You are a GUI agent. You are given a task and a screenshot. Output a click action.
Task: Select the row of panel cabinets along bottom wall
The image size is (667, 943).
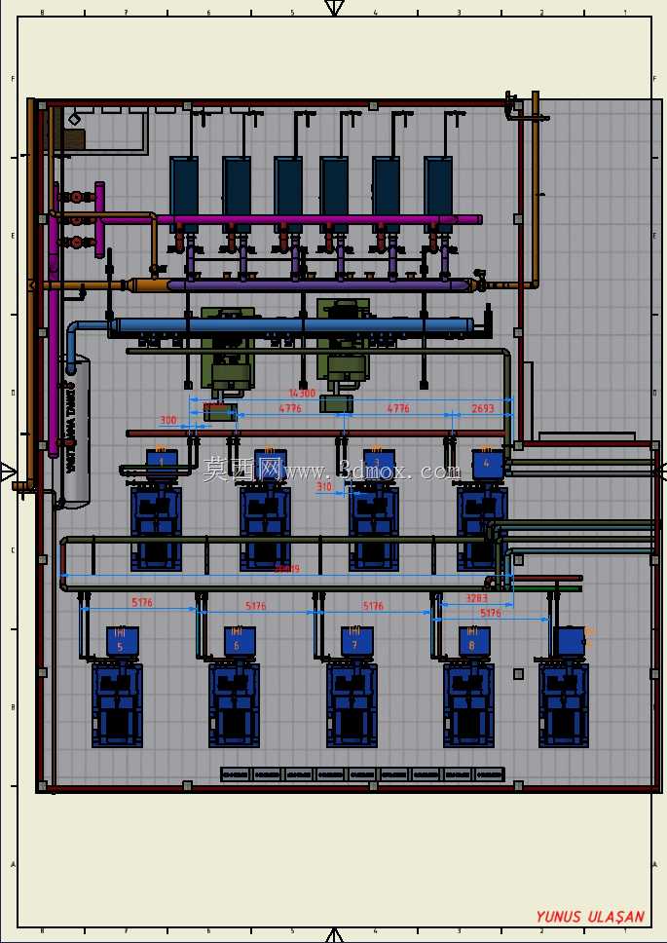point(363,774)
